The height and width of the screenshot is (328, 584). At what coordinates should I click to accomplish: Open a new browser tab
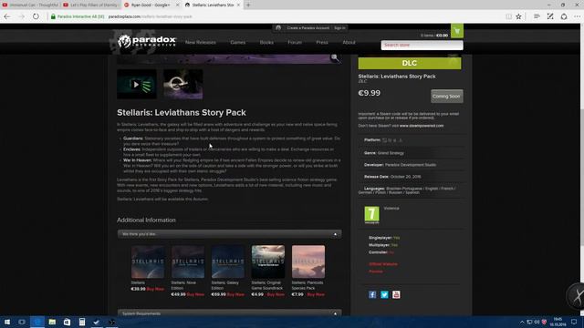(x=248, y=5)
